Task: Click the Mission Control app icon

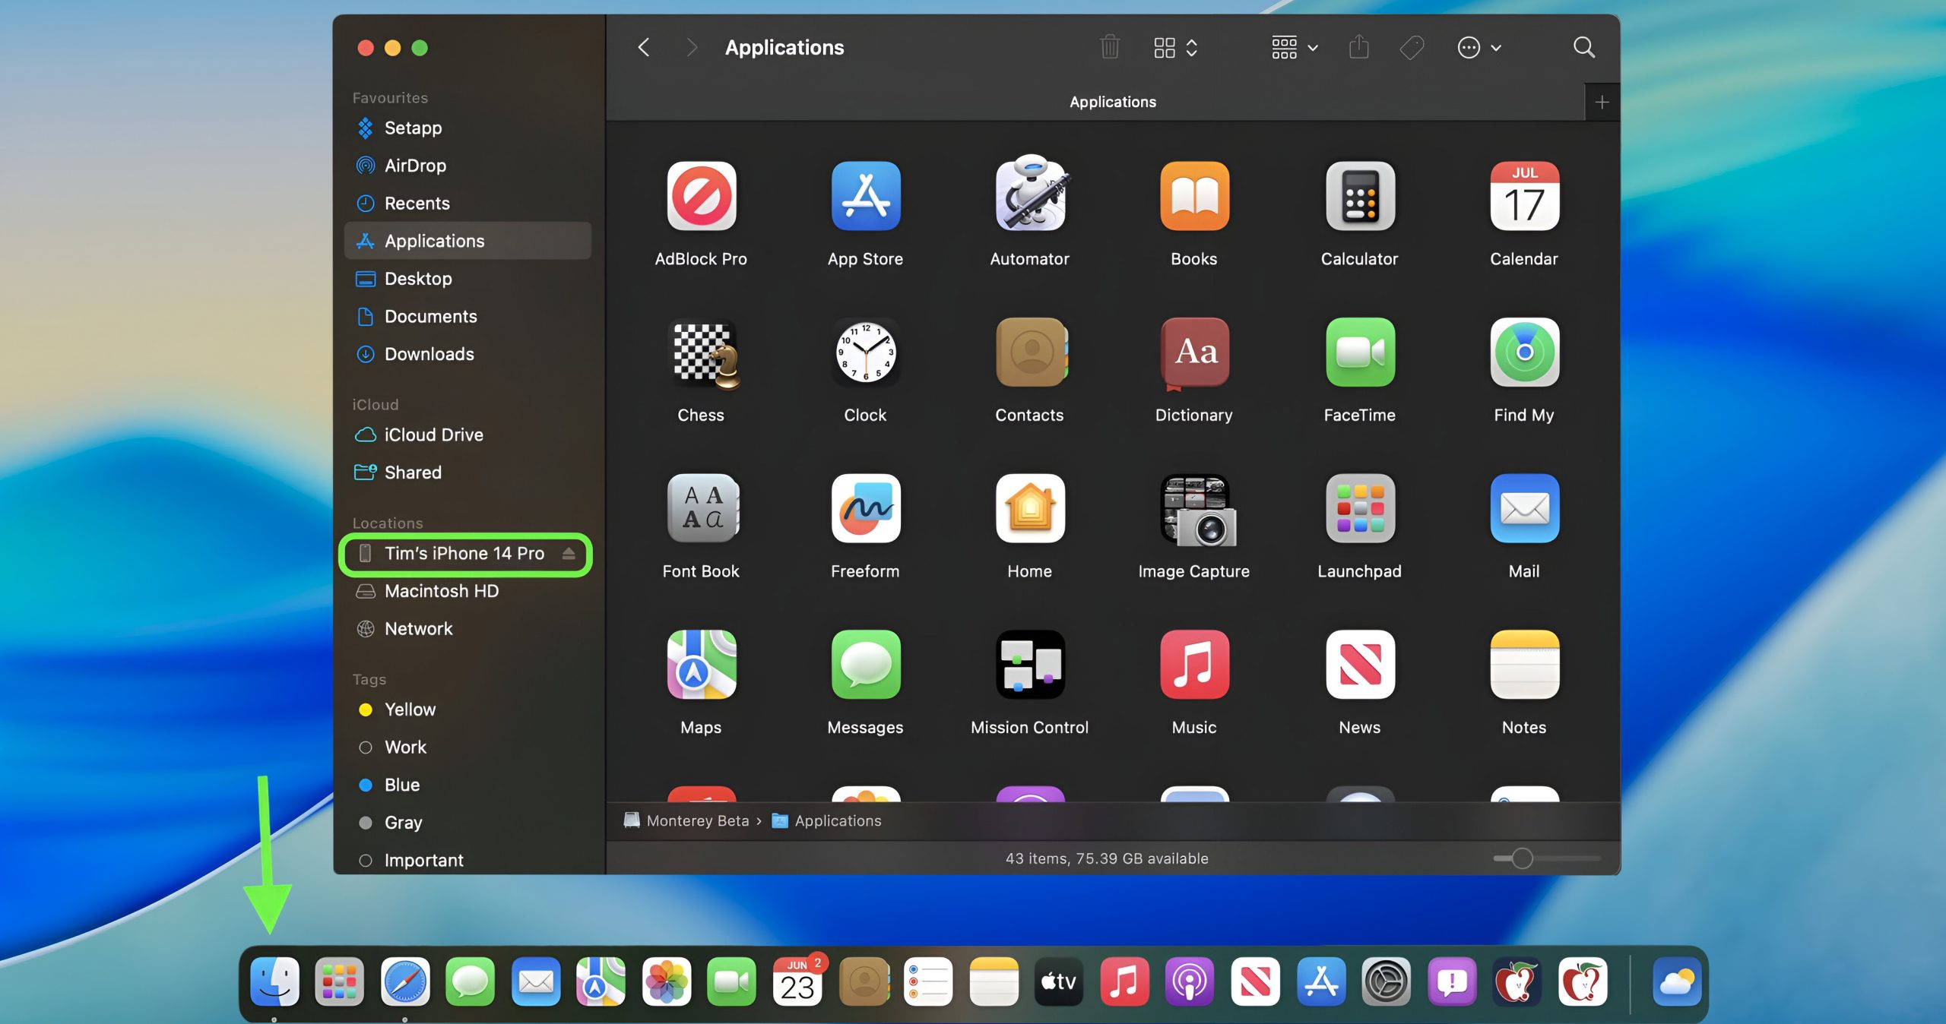Action: click(1030, 665)
